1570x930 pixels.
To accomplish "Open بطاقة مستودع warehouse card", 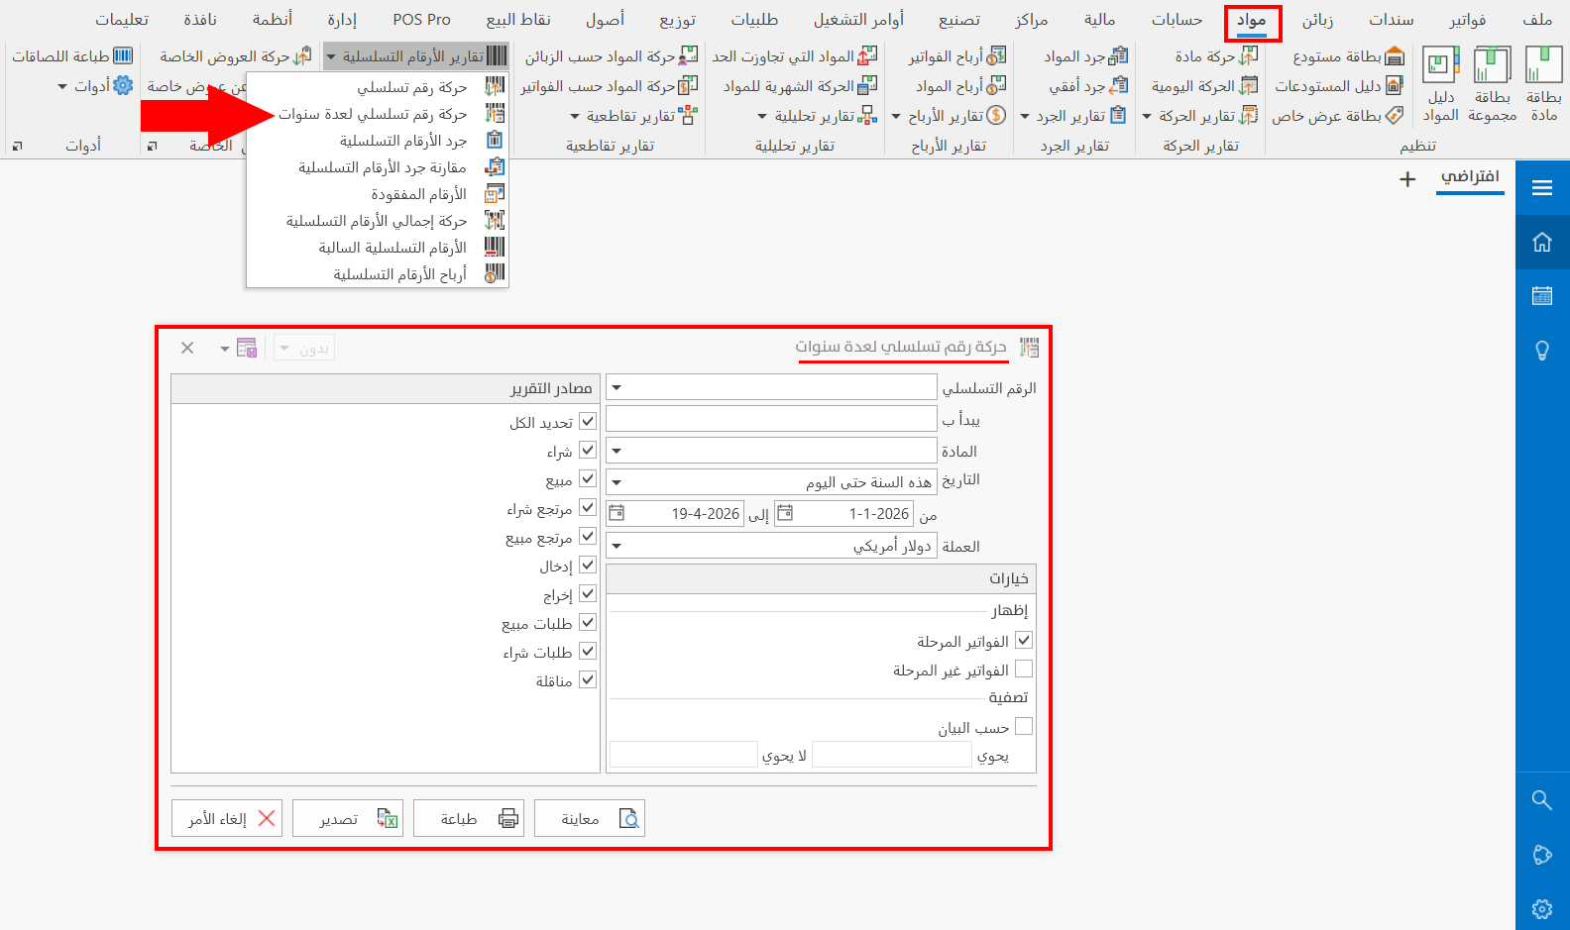I will 1348,56.
